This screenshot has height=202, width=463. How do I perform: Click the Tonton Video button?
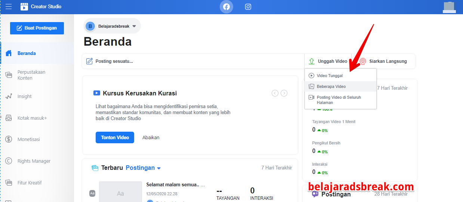tap(115, 137)
